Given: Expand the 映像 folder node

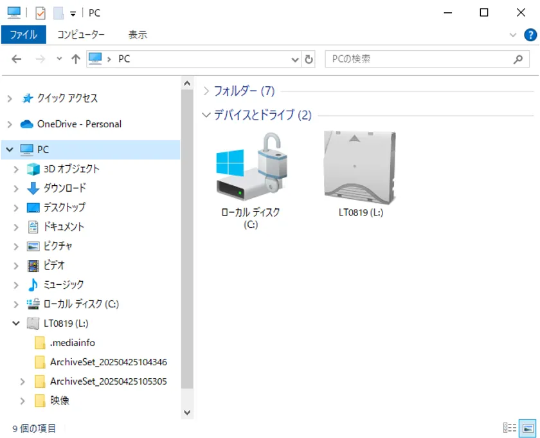Looking at the screenshot, I should [22, 401].
